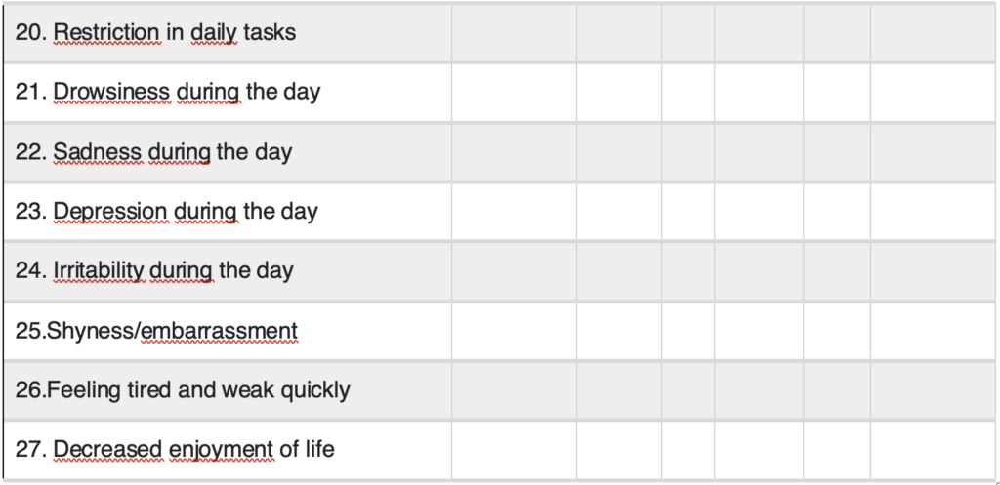Click first empty cell beside Depression item
The width and height of the screenshot is (1000, 485).
point(513,212)
